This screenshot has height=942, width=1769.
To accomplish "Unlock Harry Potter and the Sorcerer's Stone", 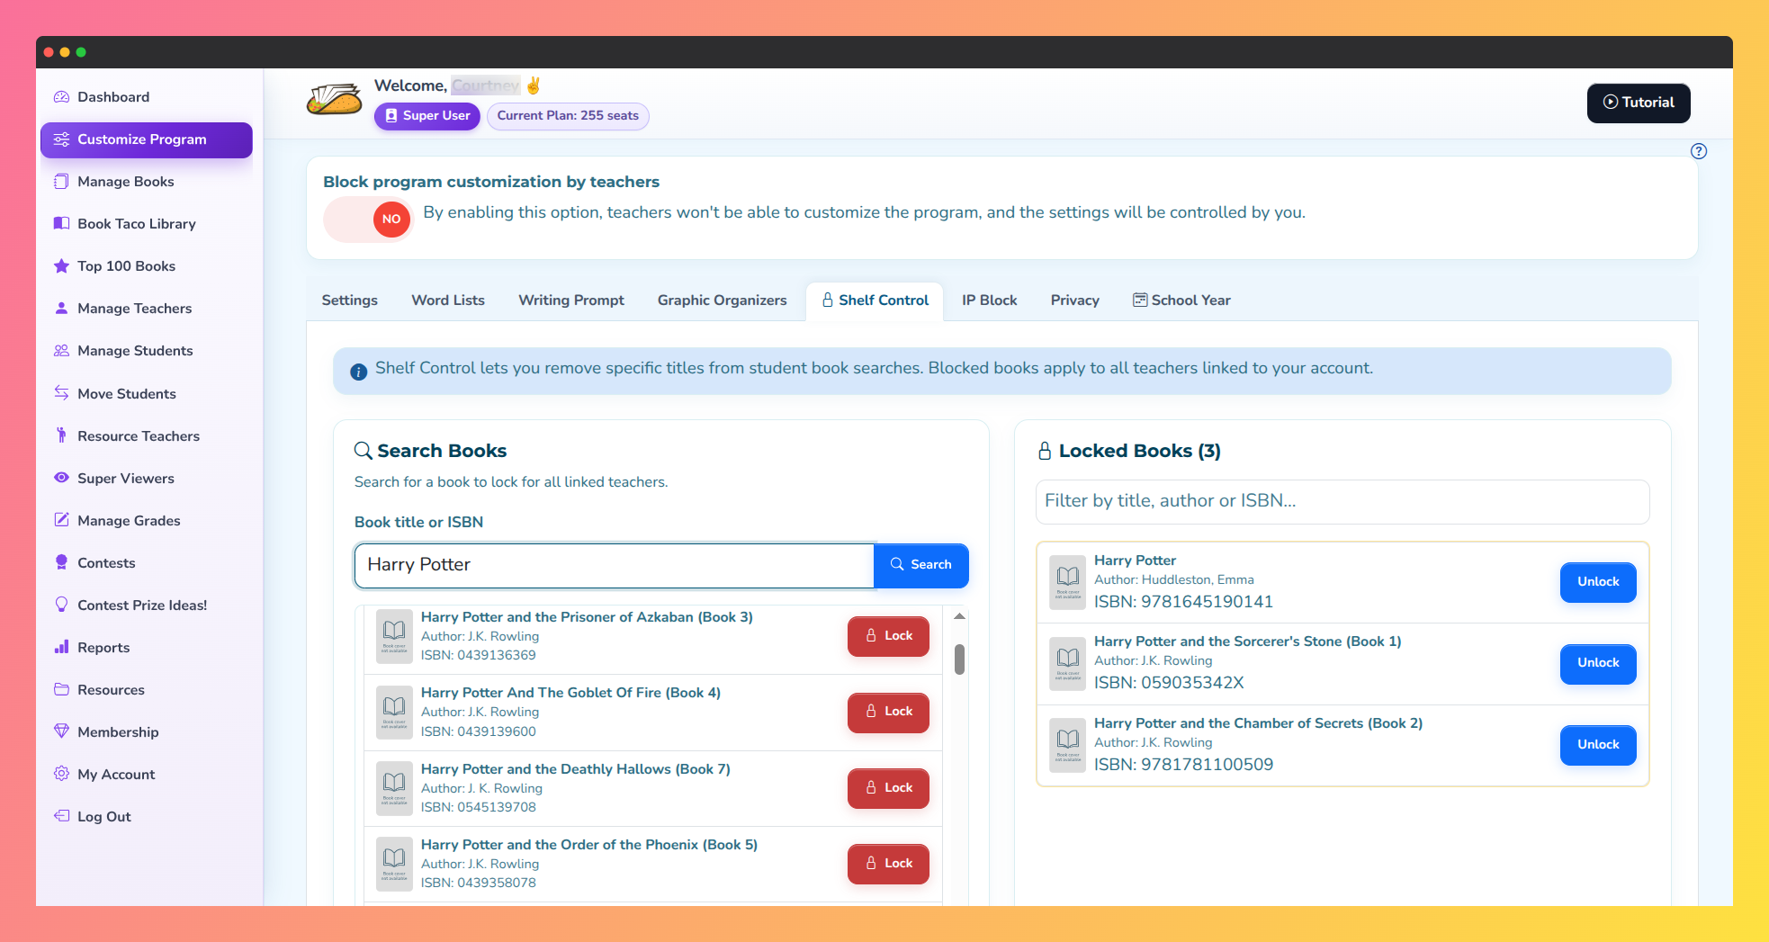I will tap(1597, 663).
